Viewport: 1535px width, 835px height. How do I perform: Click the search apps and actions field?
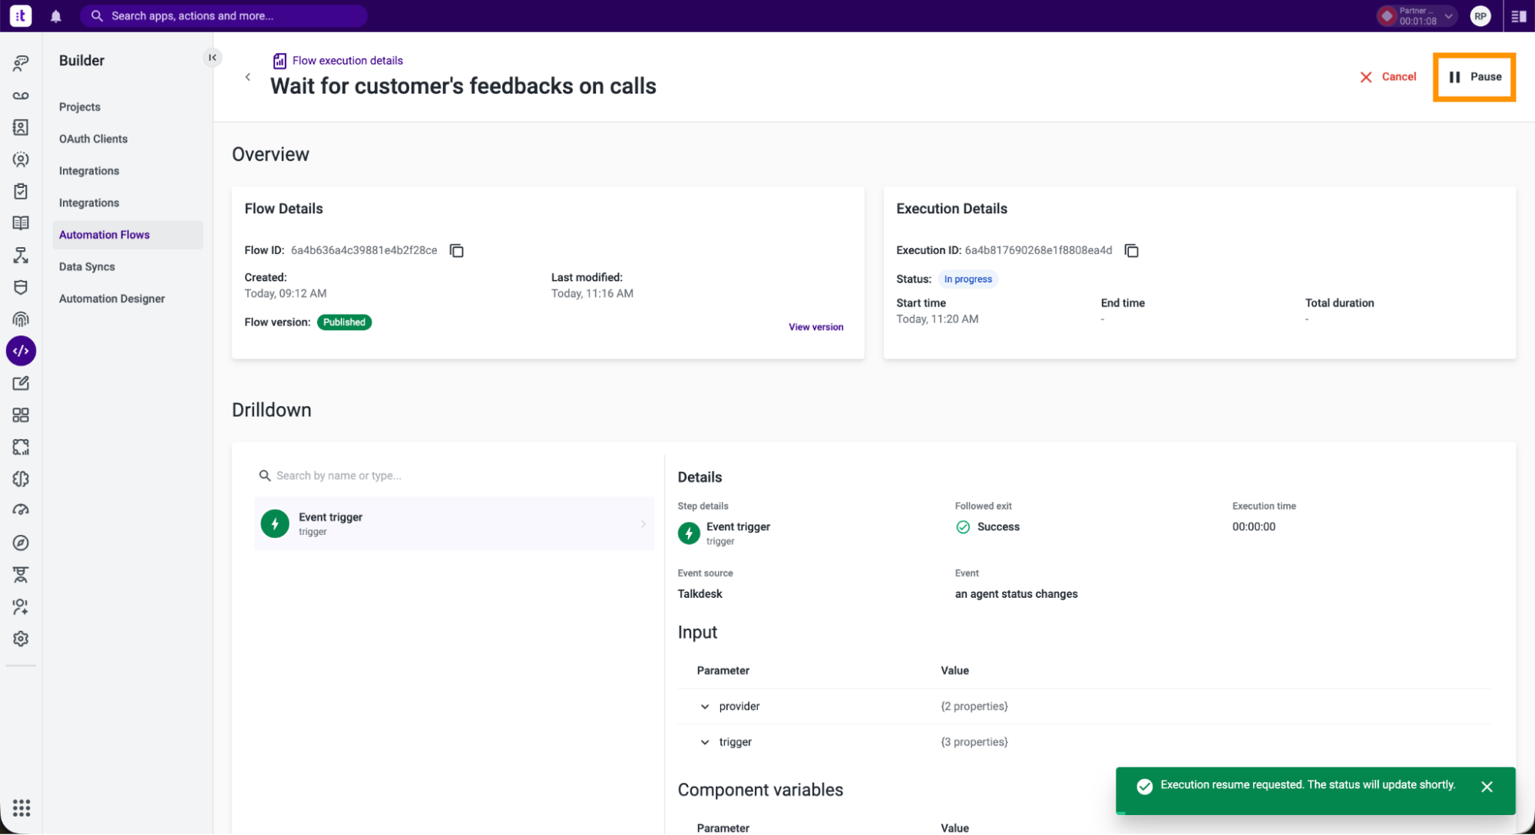pos(223,15)
